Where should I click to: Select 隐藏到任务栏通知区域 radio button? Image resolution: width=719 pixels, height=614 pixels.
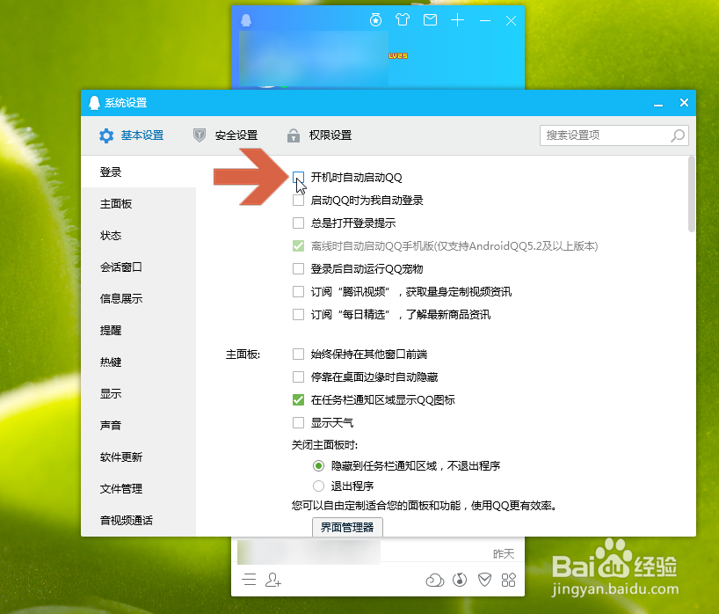point(319,466)
